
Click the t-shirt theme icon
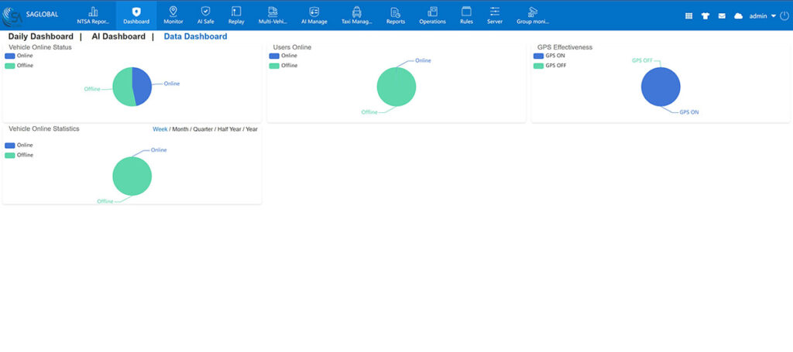tap(705, 16)
